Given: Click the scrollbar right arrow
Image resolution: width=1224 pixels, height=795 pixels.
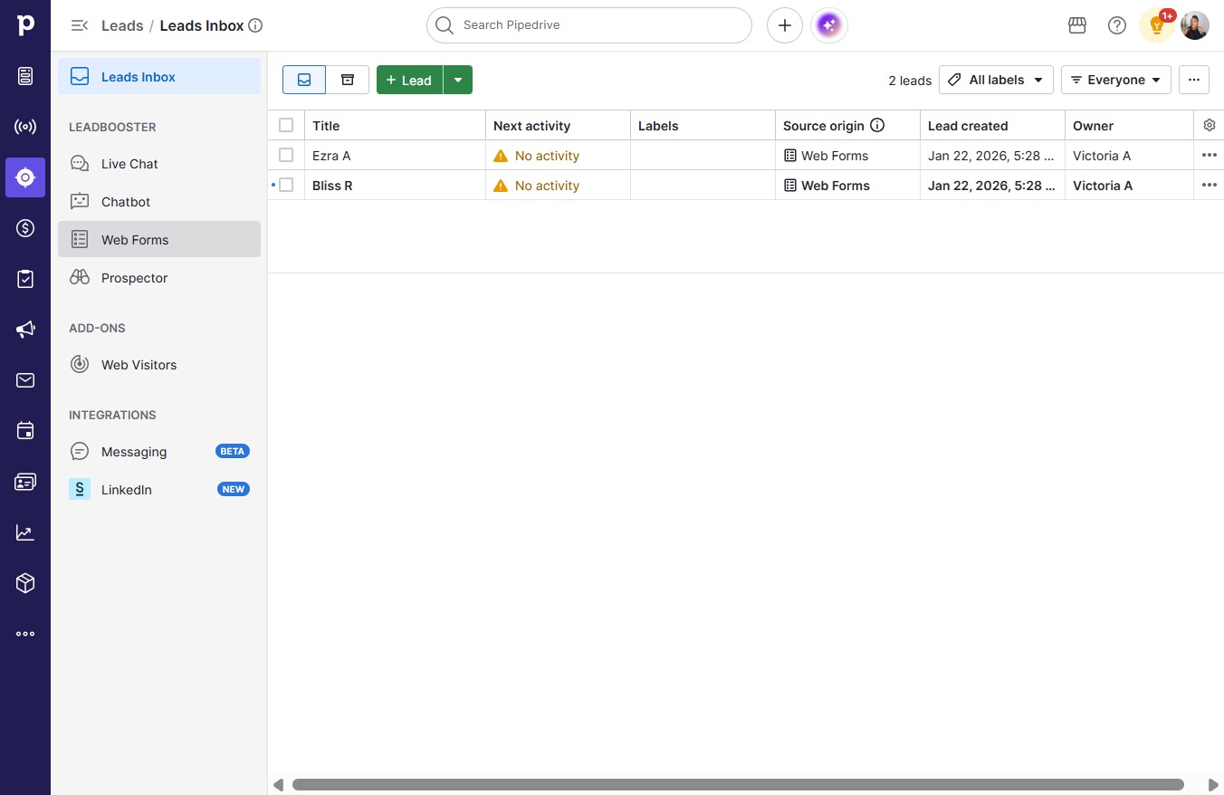Looking at the screenshot, I should 1214,784.
